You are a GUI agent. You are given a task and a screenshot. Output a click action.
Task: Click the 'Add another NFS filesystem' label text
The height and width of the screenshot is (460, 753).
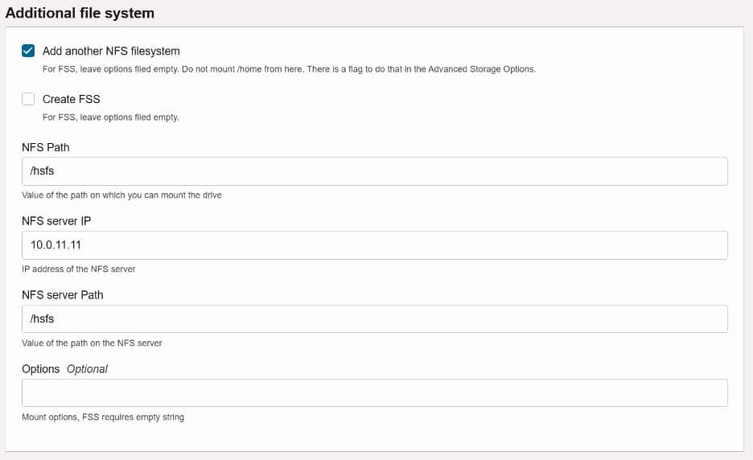(x=111, y=51)
